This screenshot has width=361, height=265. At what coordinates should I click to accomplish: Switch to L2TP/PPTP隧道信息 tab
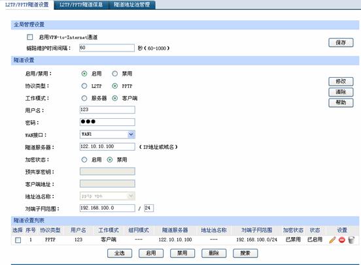point(81,5)
